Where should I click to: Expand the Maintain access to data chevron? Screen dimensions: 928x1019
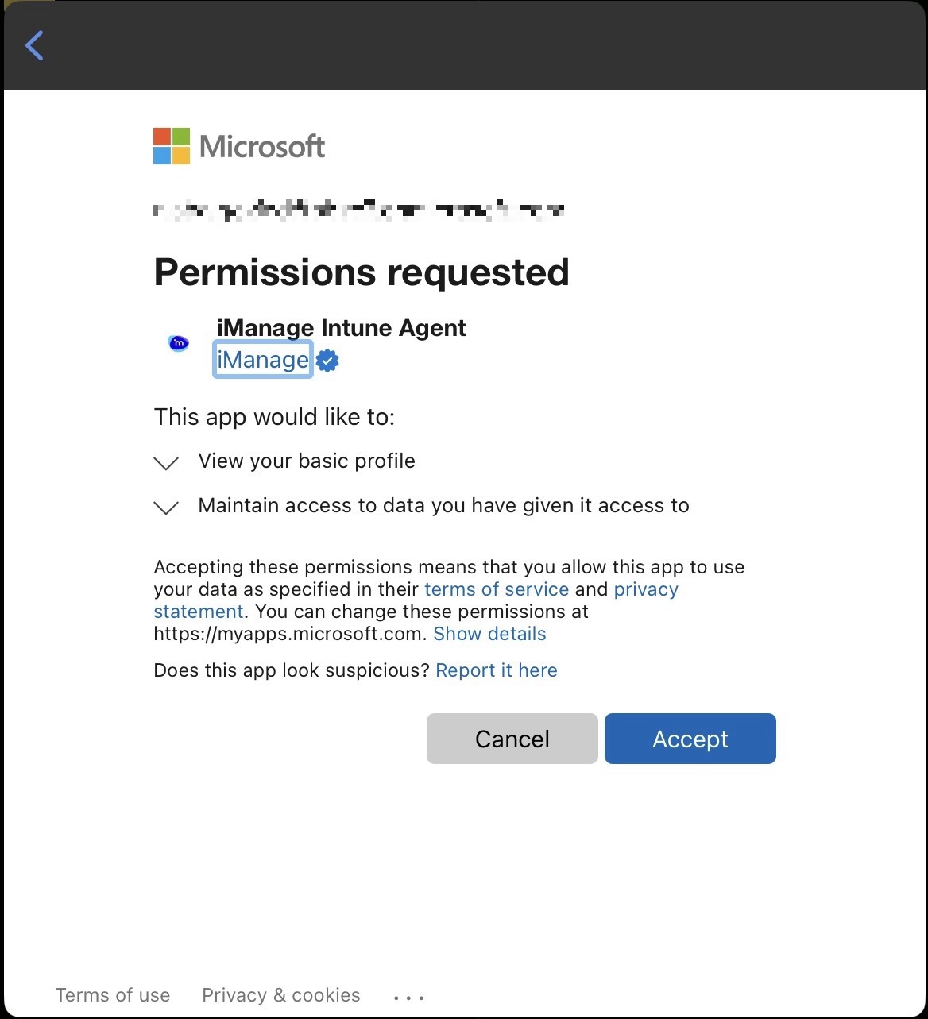(166, 508)
